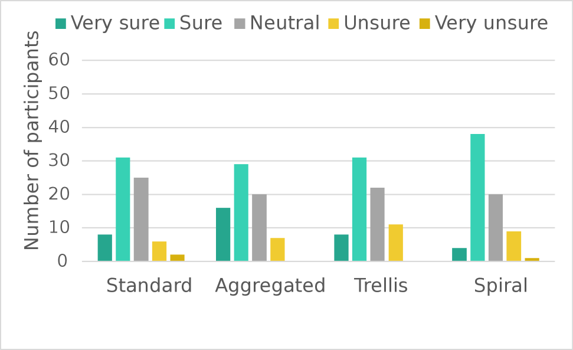The image size is (573, 350).
Task: Select the Number of participants axis title
Action: [32, 140]
